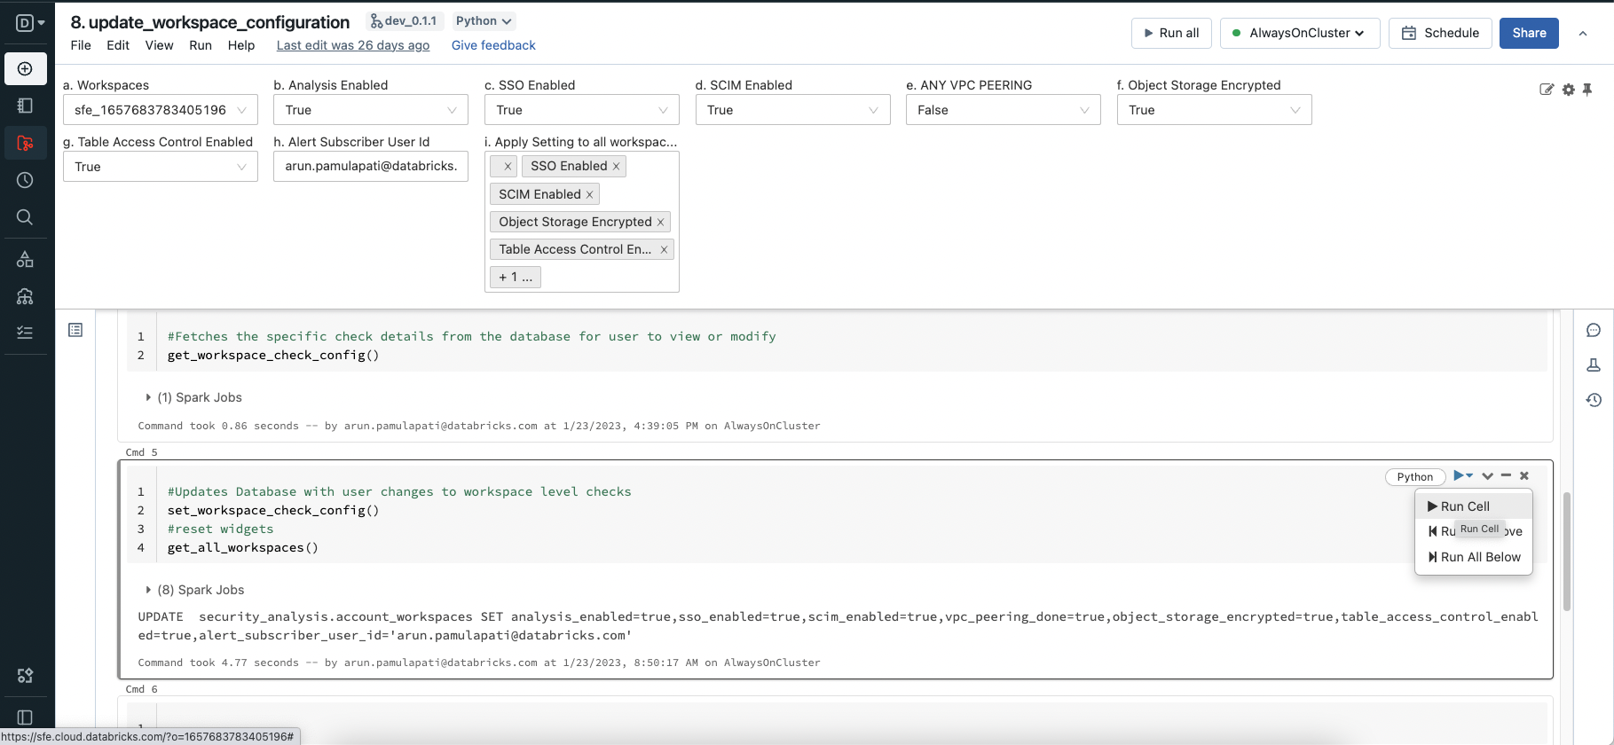The width and height of the screenshot is (1614, 745).
Task: Click the Run all button
Action: (x=1171, y=33)
